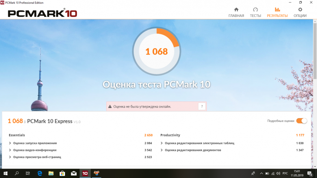Click the Оценка теста PCMark 10 heading
The width and height of the screenshot is (317, 178).
pyautogui.click(x=157, y=84)
